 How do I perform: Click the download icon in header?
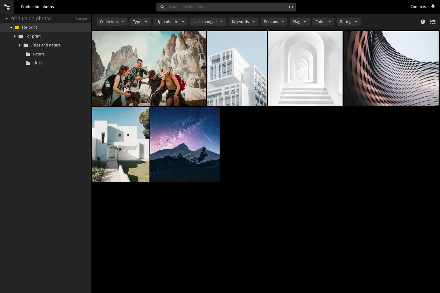[x=433, y=7]
